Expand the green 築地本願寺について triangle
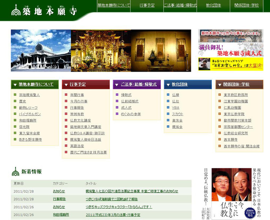Image resolution: width=270 pixels, height=220 pixels. click(15, 85)
